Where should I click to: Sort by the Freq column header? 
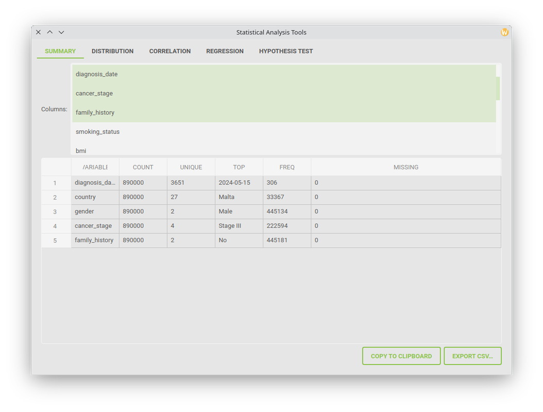(x=287, y=167)
